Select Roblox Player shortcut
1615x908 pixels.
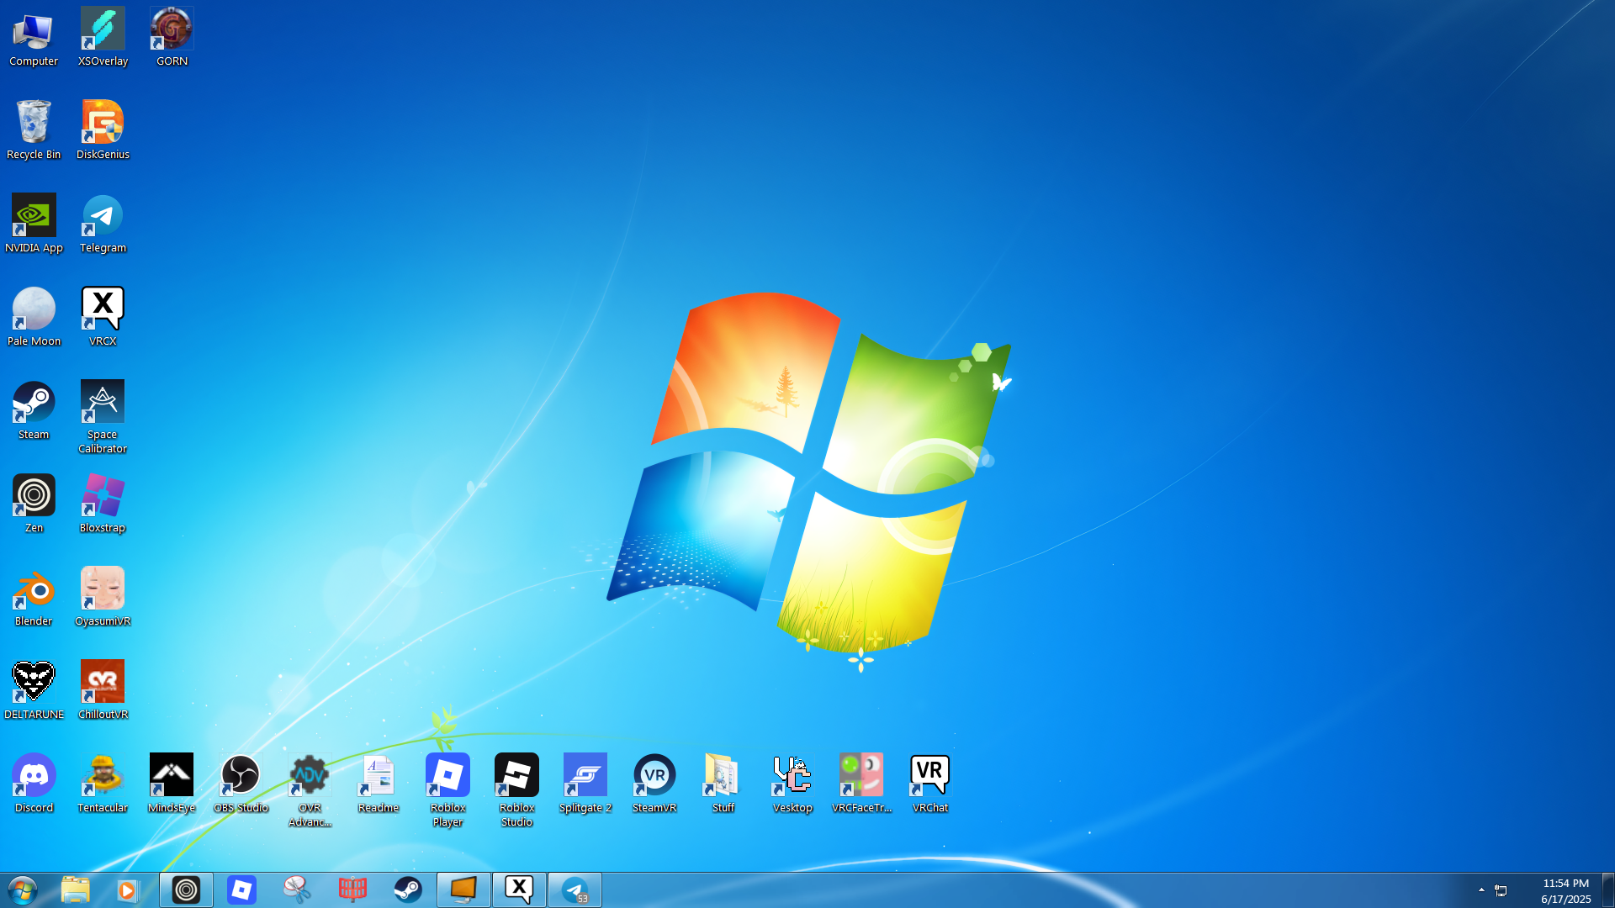tap(447, 791)
